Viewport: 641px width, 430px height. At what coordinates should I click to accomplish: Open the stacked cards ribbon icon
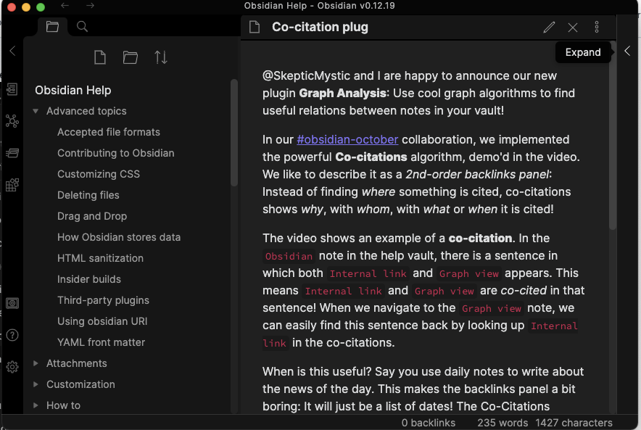(12, 153)
